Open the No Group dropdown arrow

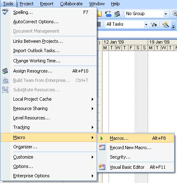click(x=166, y=14)
